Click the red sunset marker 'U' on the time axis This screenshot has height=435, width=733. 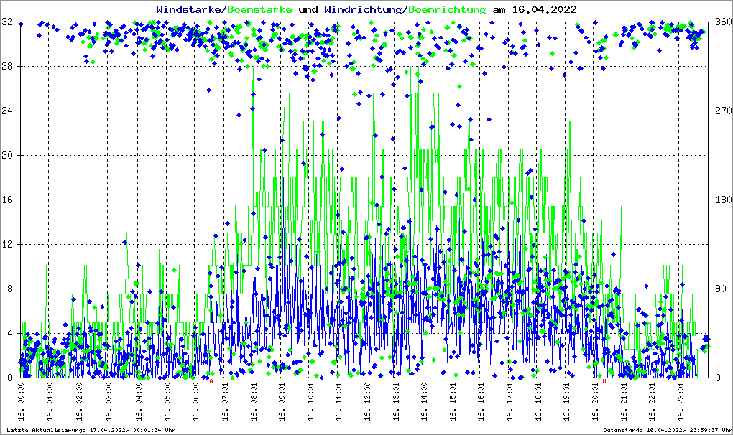pyautogui.click(x=604, y=381)
